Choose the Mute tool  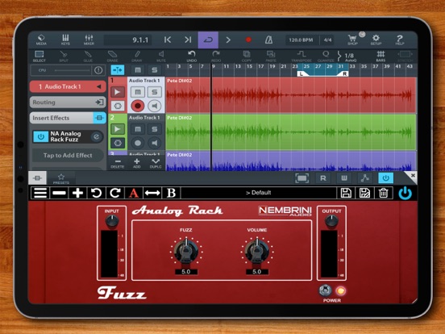[x=161, y=56]
